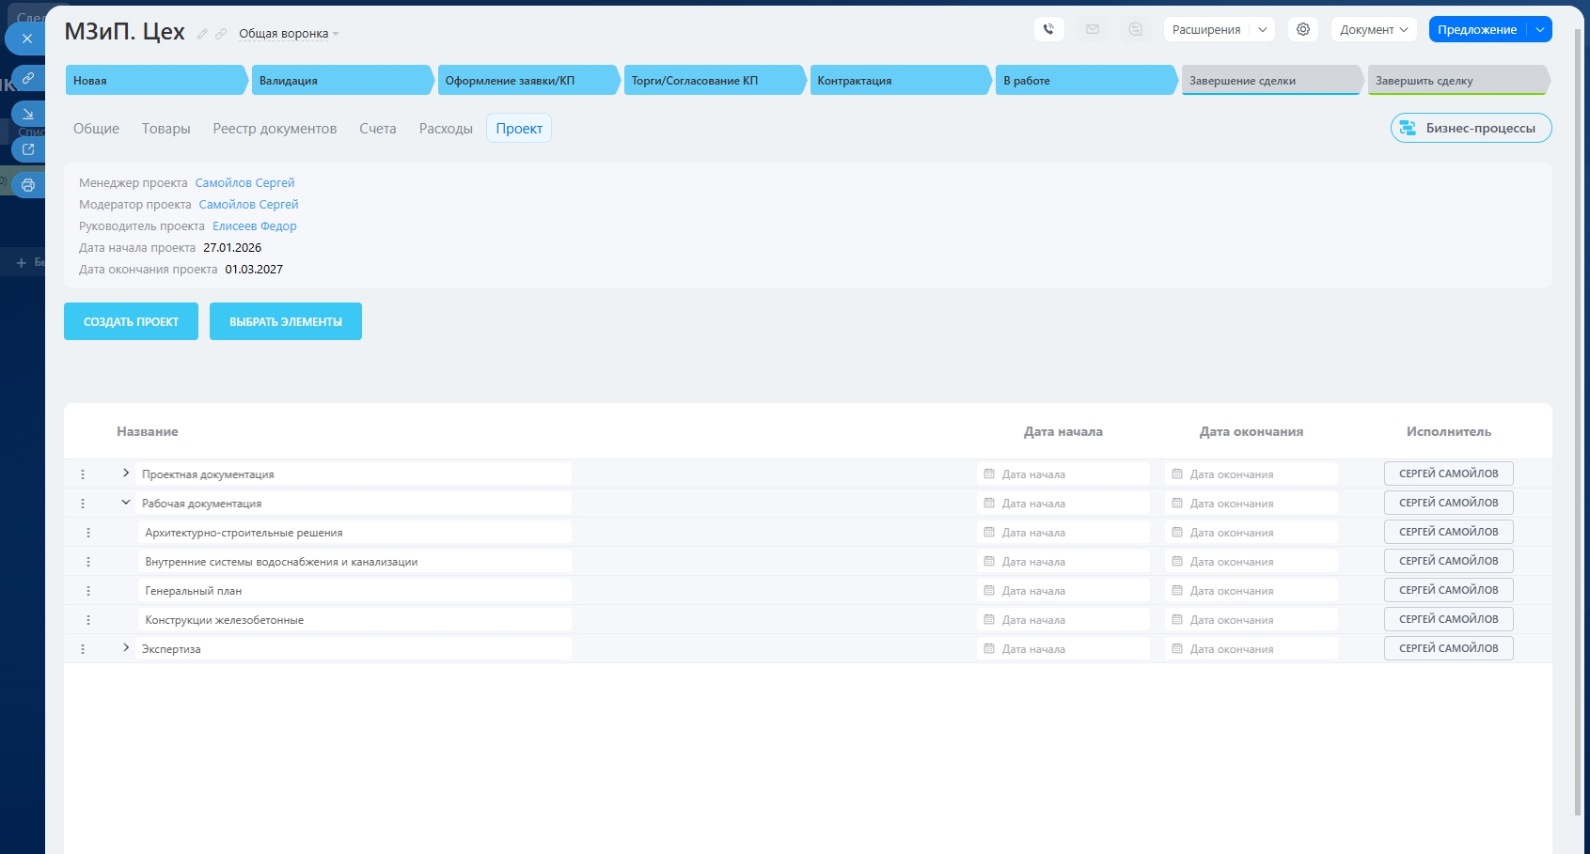This screenshot has height=854, width=1590.
Task: Click the three-dot menu of the Генеральный план row
Action: pyautogui.click(x=88, y=591)
